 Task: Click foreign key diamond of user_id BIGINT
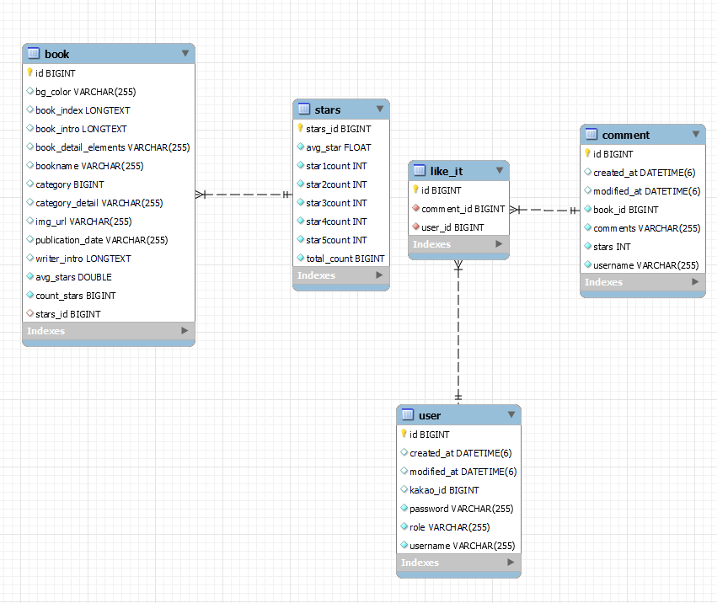click(416, 227)
